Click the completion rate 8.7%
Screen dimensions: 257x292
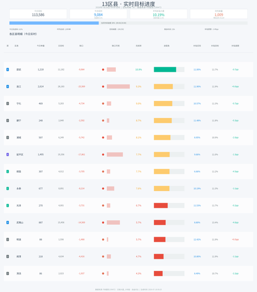138,120
